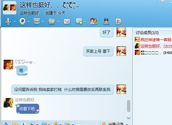The width and height of the screenshot is (172, 125).
Task: Exit the discussion with the door arrow icon
Action: [119, 22]
